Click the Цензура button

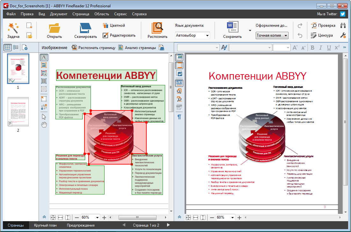point(322,35)
